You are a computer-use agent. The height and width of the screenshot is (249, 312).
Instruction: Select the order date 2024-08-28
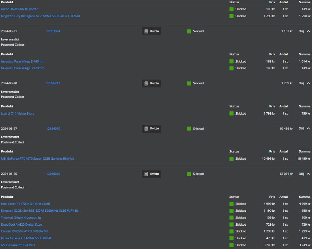[9, 83]
